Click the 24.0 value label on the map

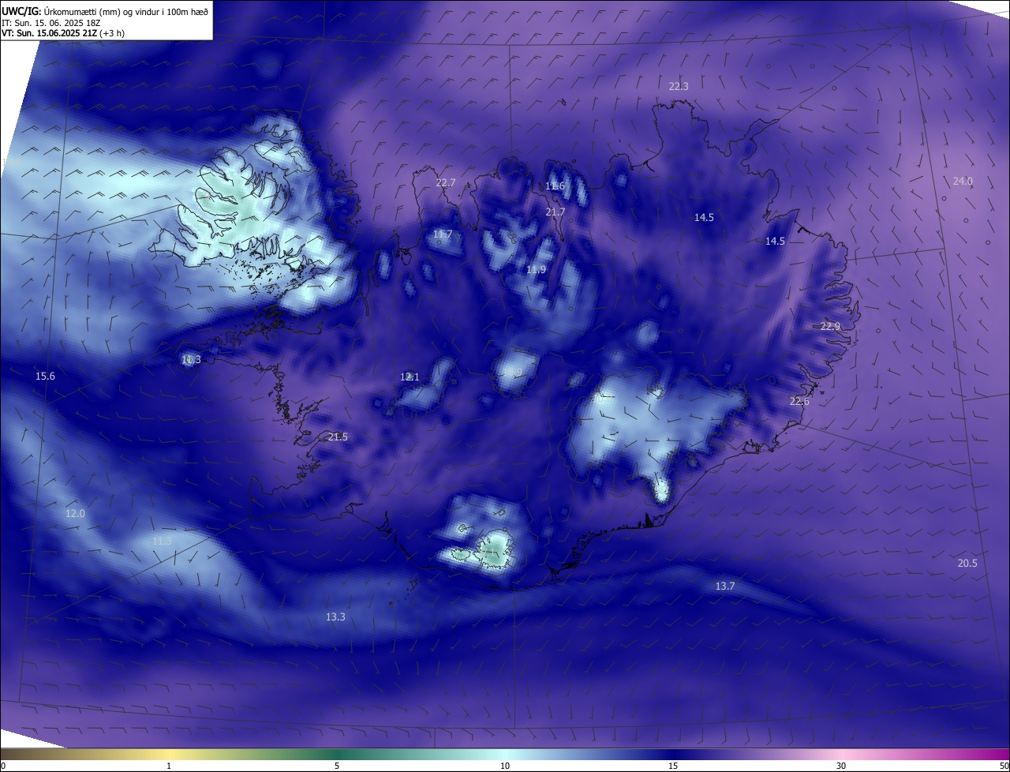(x=963, y=181)
